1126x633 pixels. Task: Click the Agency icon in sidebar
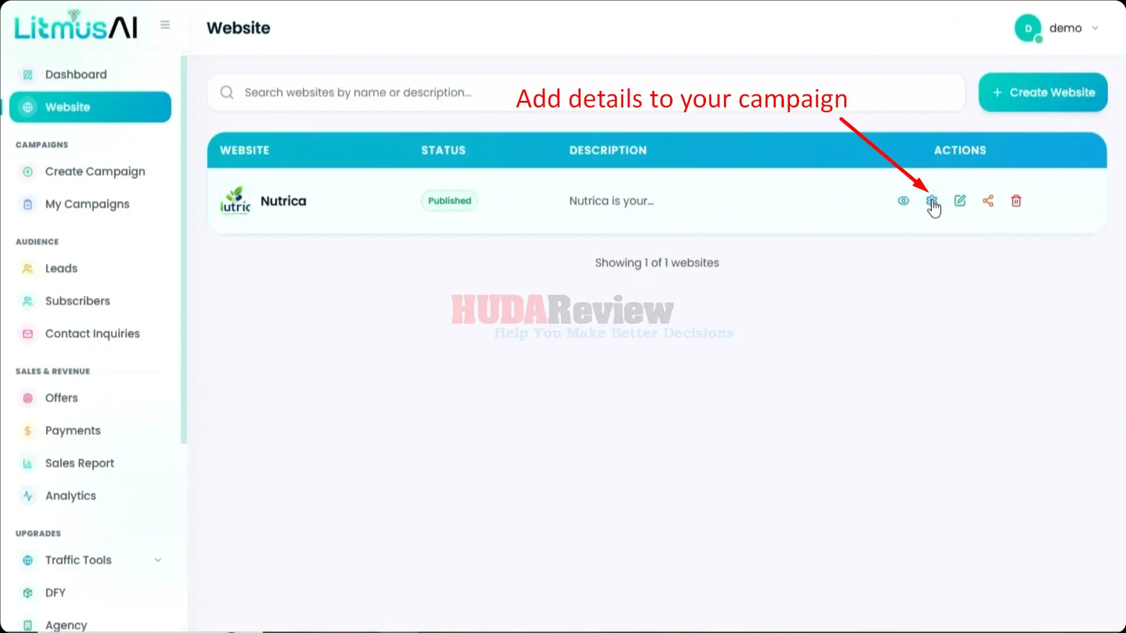[28, 625]
